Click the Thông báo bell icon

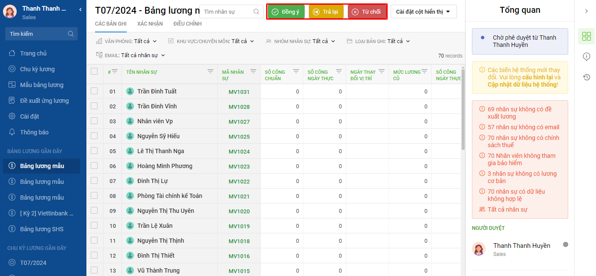12,132
